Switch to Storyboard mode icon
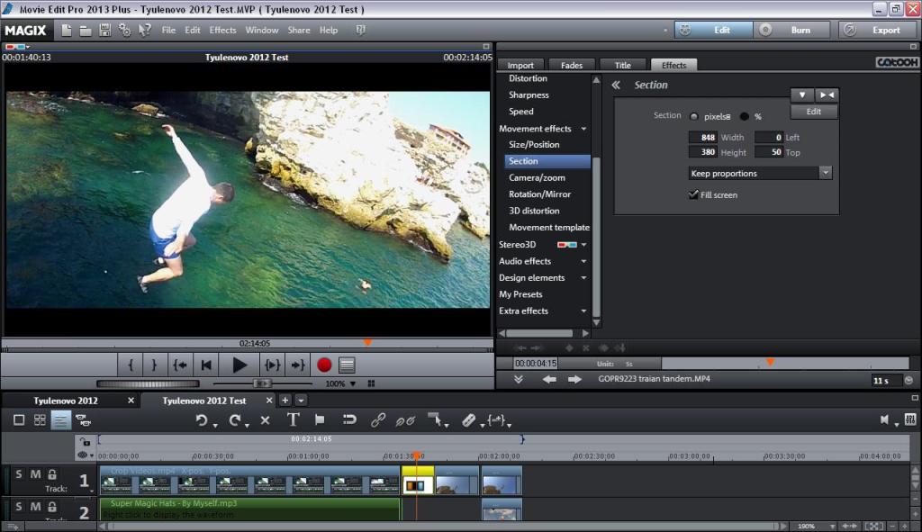 click(x=19, y=419)
